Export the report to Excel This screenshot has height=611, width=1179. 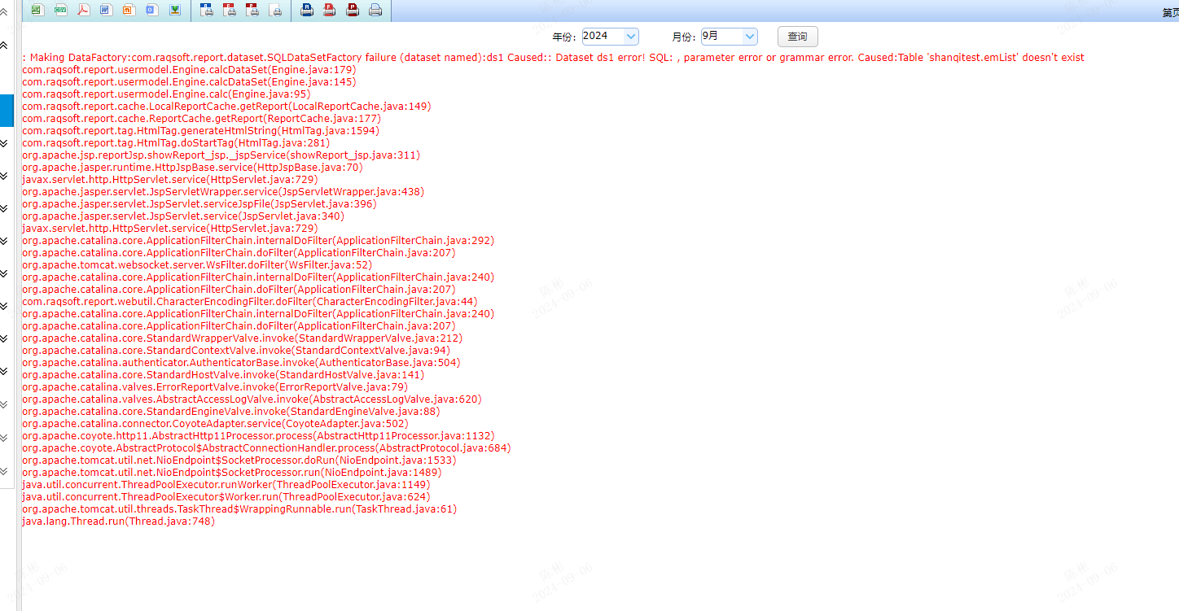click(x=37, y=10)
